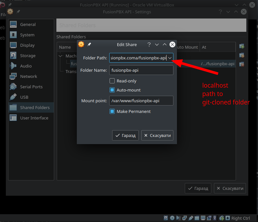258x222 pixels.
Task: Click the edit selected shared folder icon
Action: [242, 55]
